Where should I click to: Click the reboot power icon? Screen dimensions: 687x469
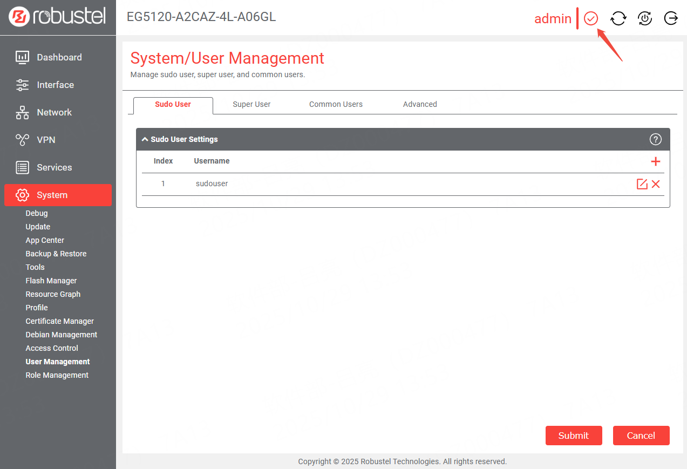click(x=645, y=18)
